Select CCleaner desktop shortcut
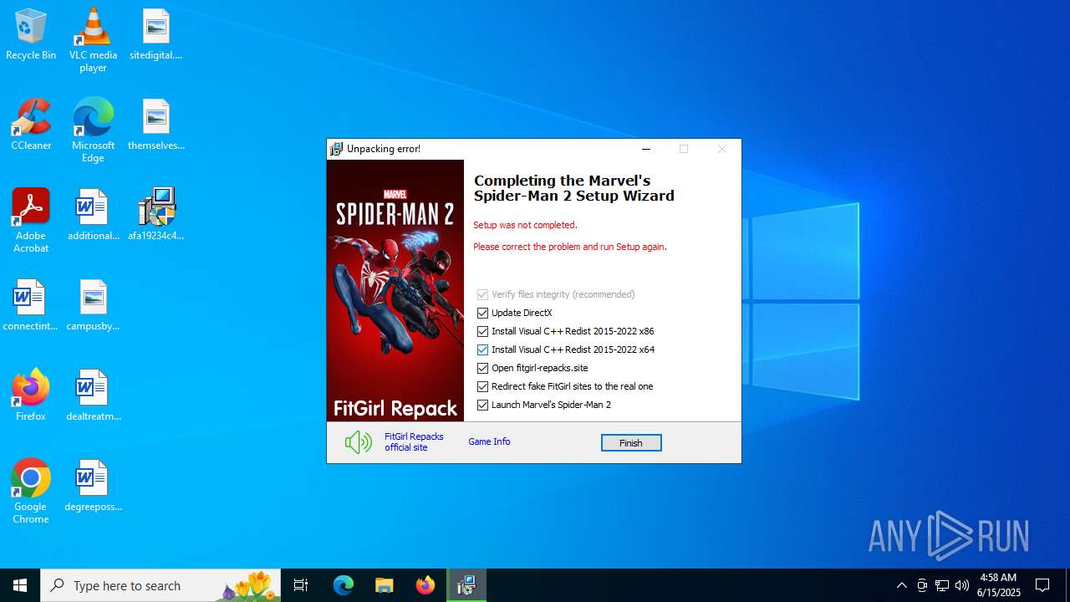Screen dimensions: 1070x602 (x=31, y=125)
